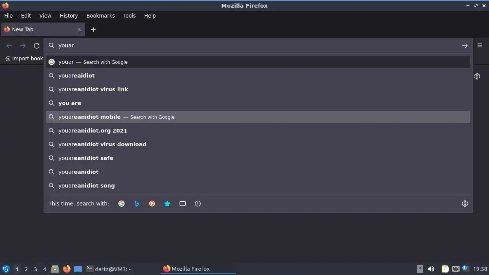Switch to workspace 3

(35, 269)
